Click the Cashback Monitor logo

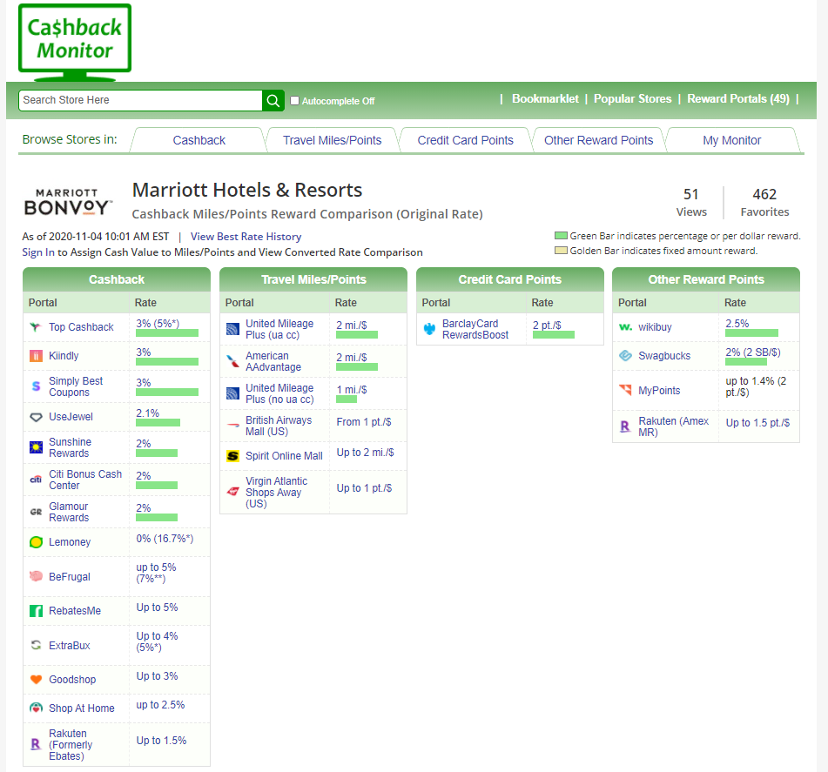[x=74, y=41]
